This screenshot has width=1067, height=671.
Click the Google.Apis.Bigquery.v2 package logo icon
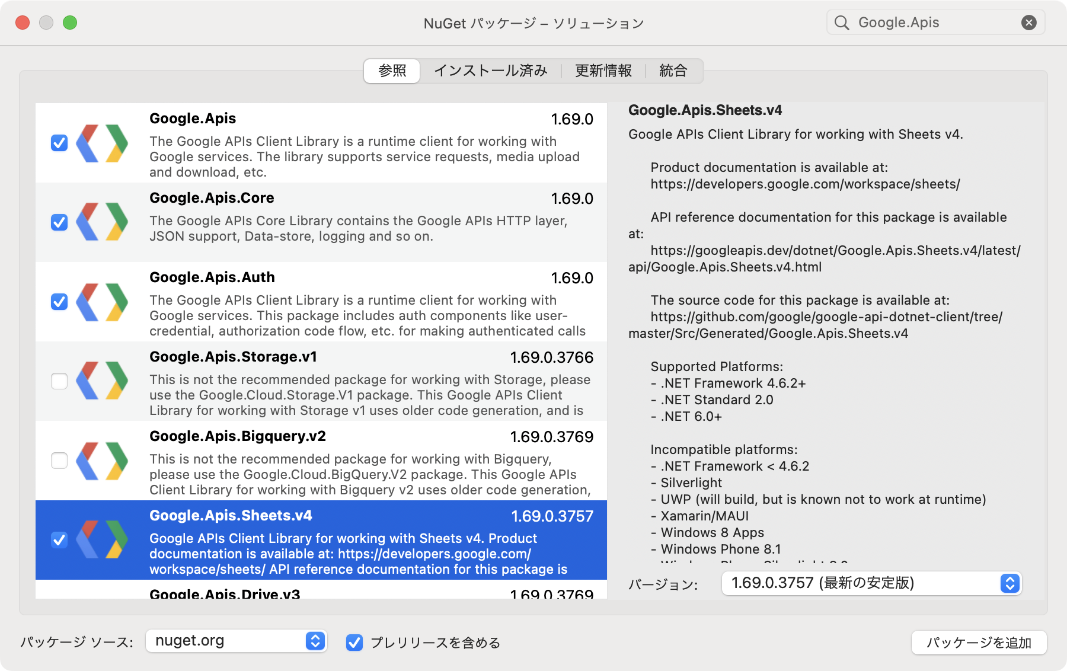click(102, 461)
